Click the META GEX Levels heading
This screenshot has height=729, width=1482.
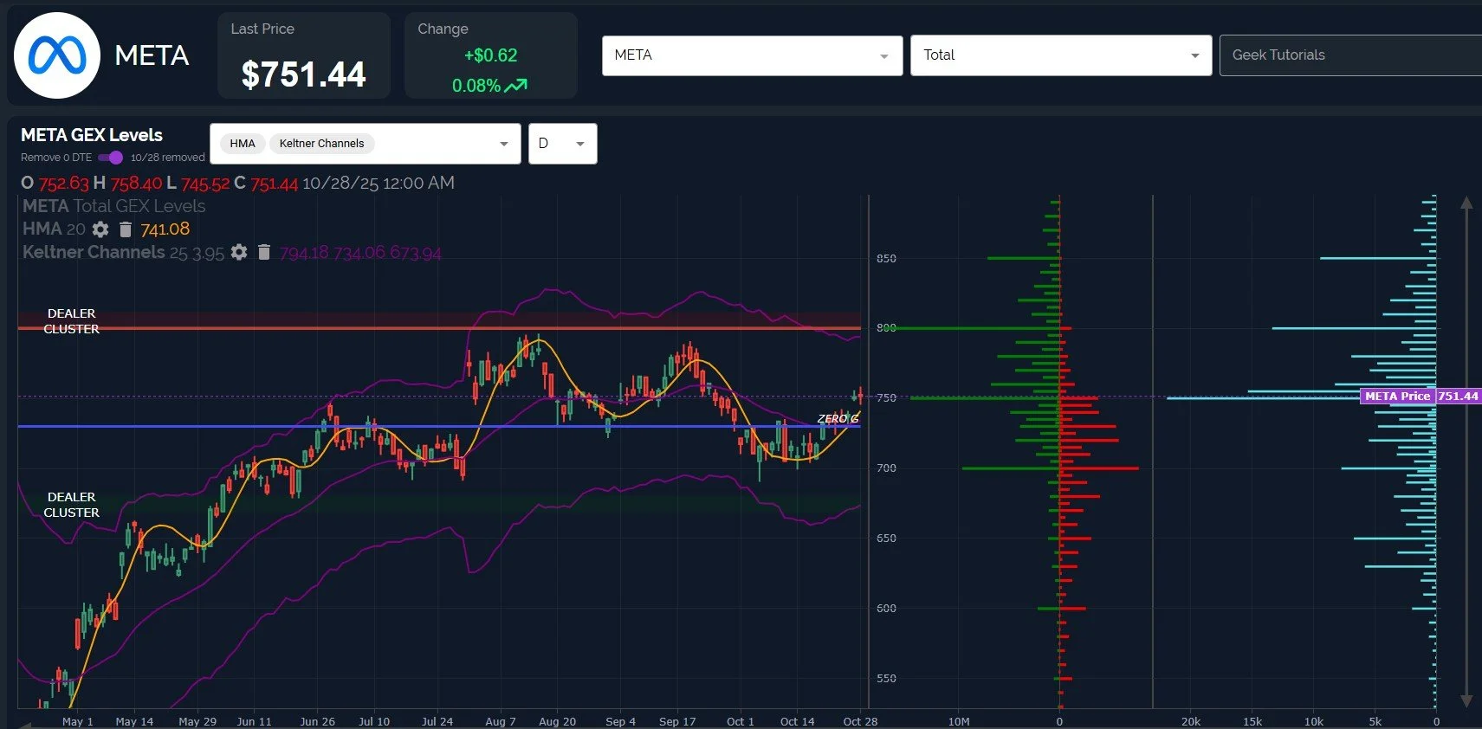point(92,135)
